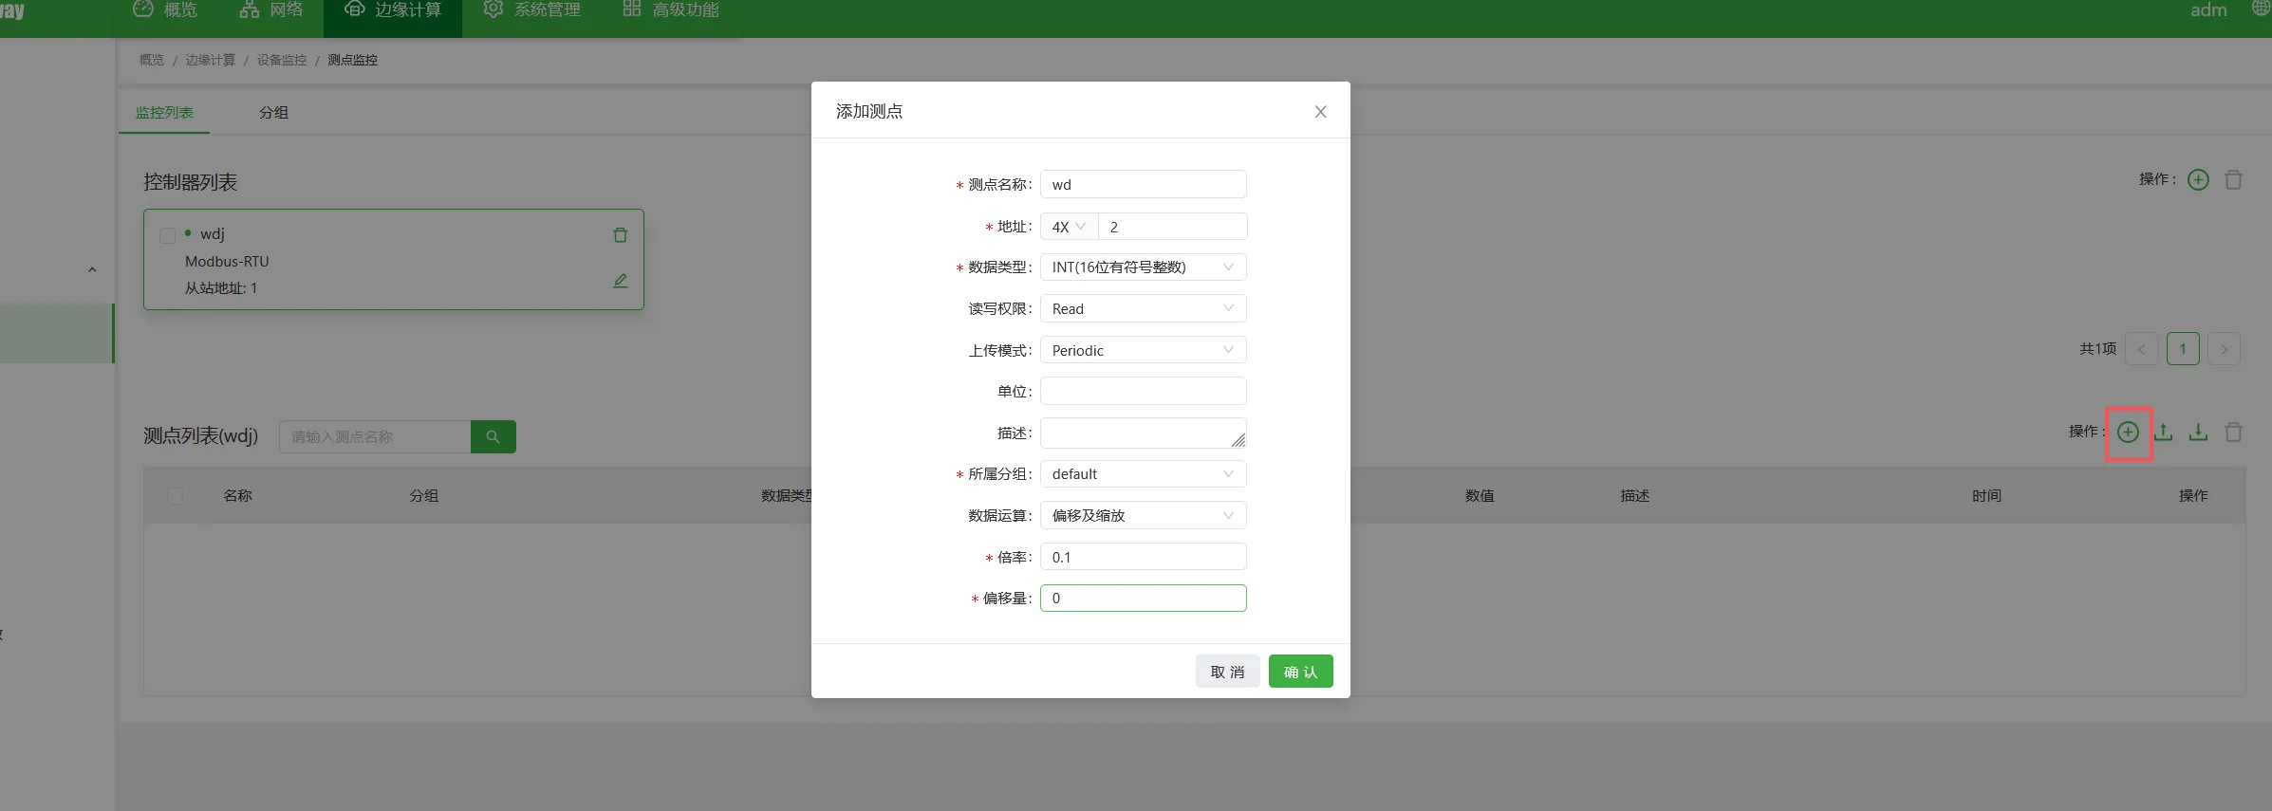Screen dimensions: 2272x811
Task: Open the 高级功能 menu
Action: [x=671, y=10]
